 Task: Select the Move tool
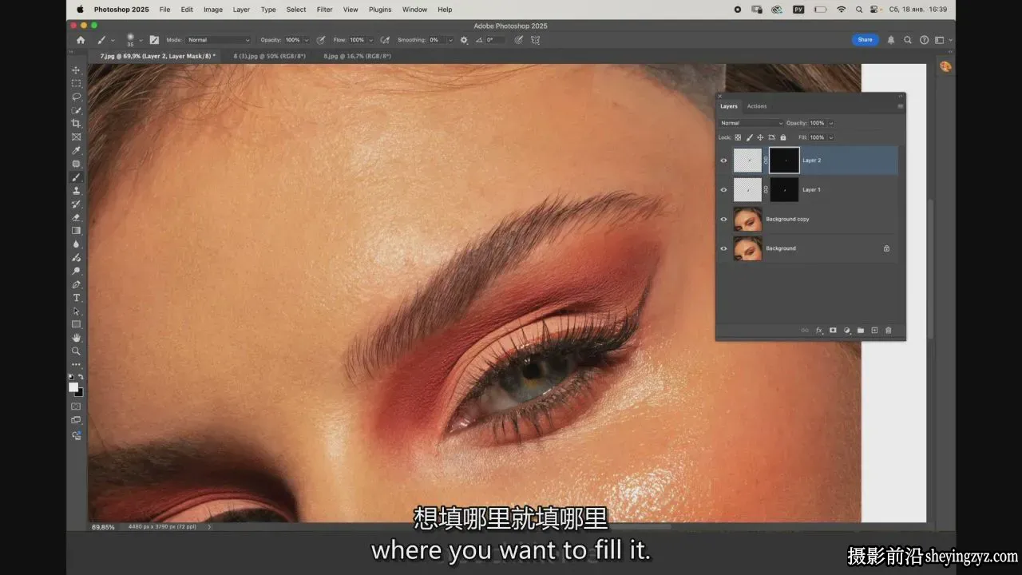(x=77, y=70)
